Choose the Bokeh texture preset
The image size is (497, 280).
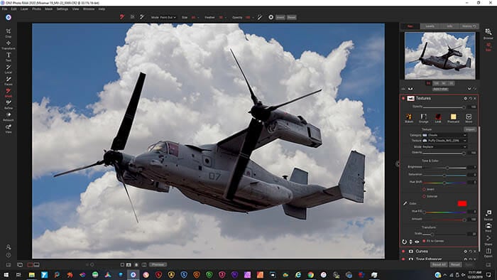tap(409, 117)
